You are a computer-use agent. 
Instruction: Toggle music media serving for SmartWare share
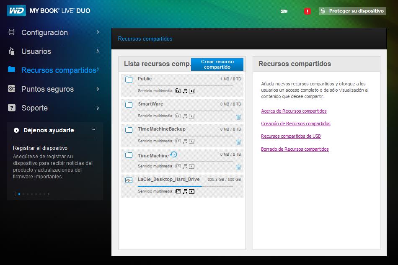[185, 116]
